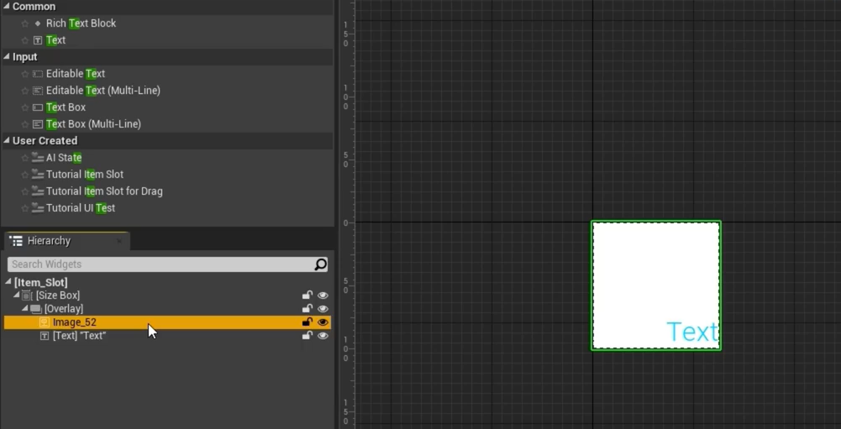Viewport: 841px width, 429px height.
Task: Toggle visibility eye for Overlay
Action: click(323, 309)
